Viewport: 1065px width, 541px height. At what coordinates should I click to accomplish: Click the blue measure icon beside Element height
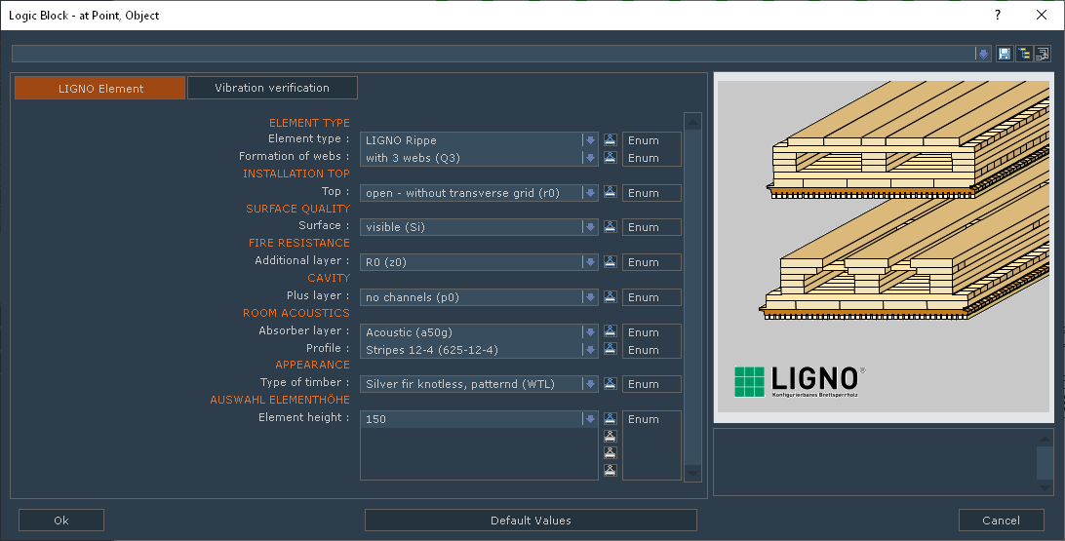[x=611, y=419]
